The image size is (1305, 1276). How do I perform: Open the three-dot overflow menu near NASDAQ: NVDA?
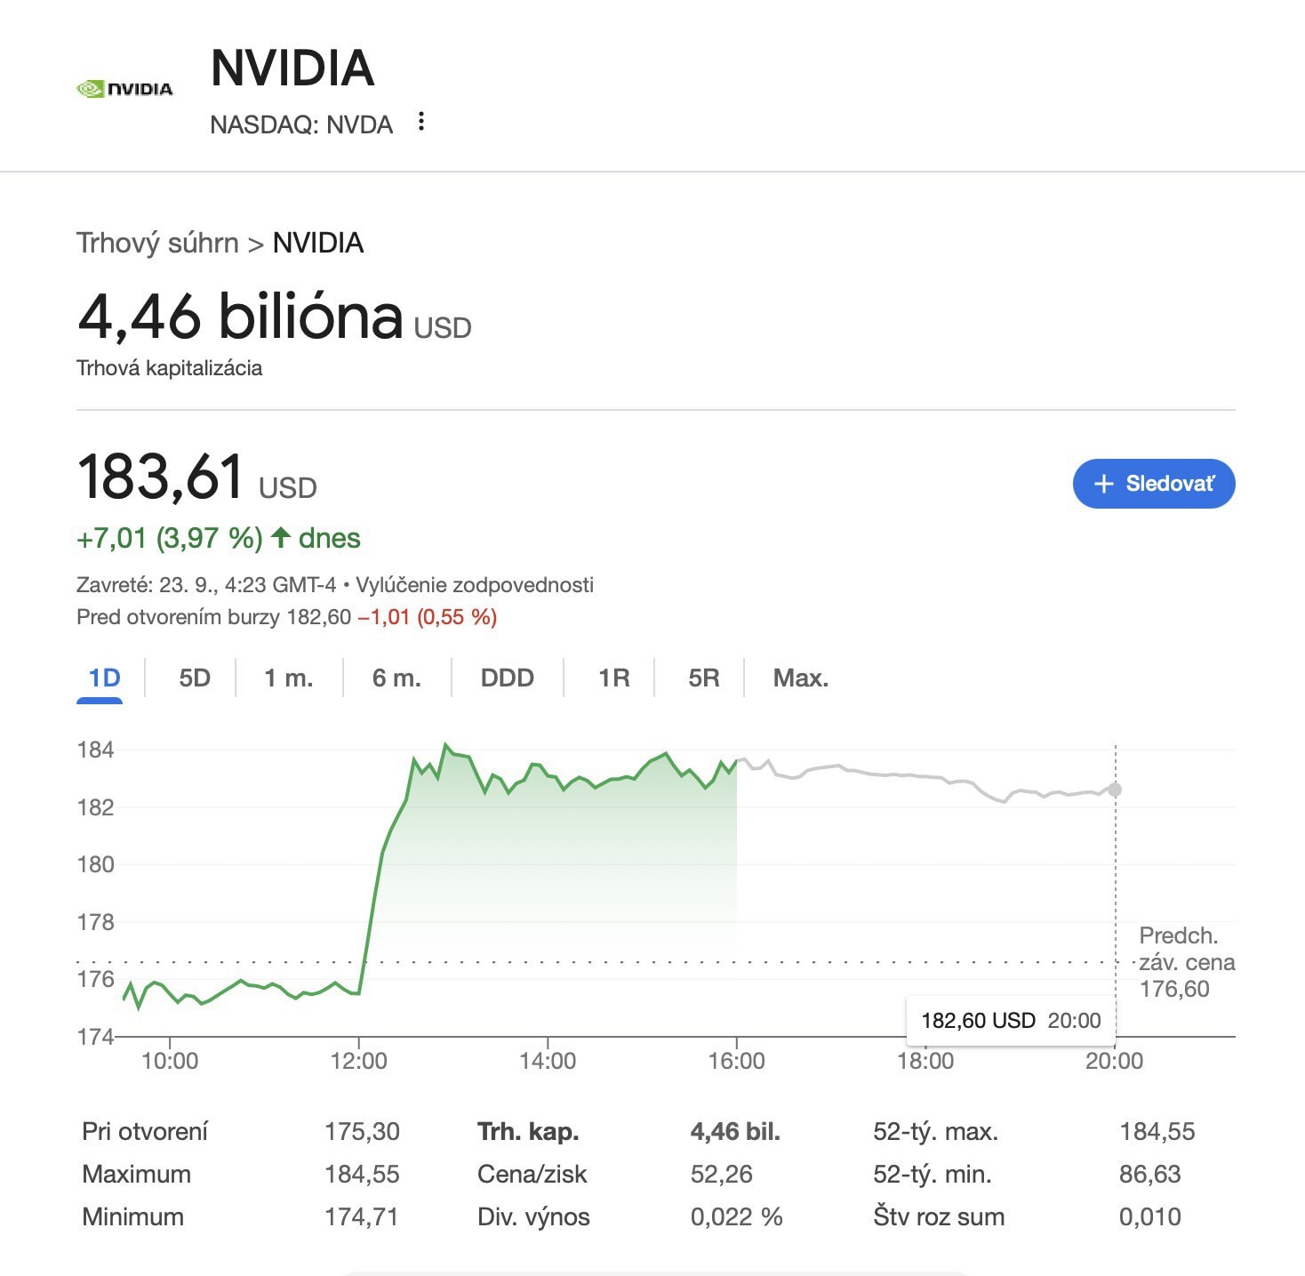[420, 121]
